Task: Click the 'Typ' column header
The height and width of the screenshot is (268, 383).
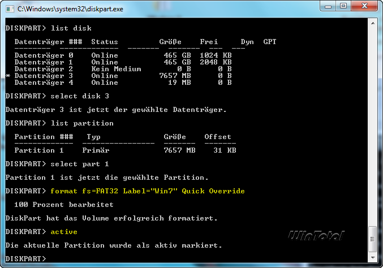Action: point(93,137)
